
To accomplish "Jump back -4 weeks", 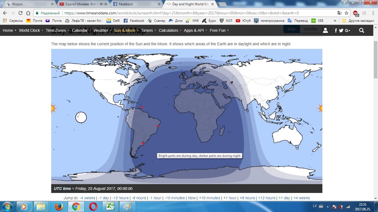I will (87, 198).
